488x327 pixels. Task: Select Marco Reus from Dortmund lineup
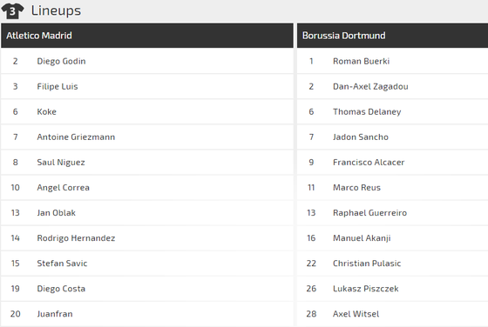pyautogui.click(x=356, y=188)
